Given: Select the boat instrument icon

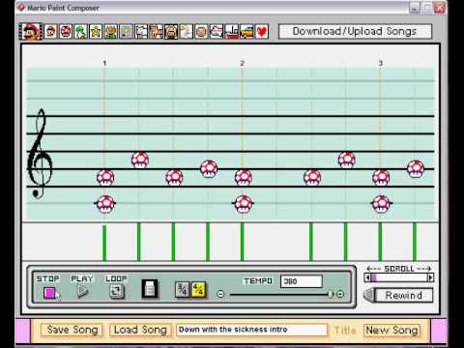Looking at the screenshot, I should [231, 32].
